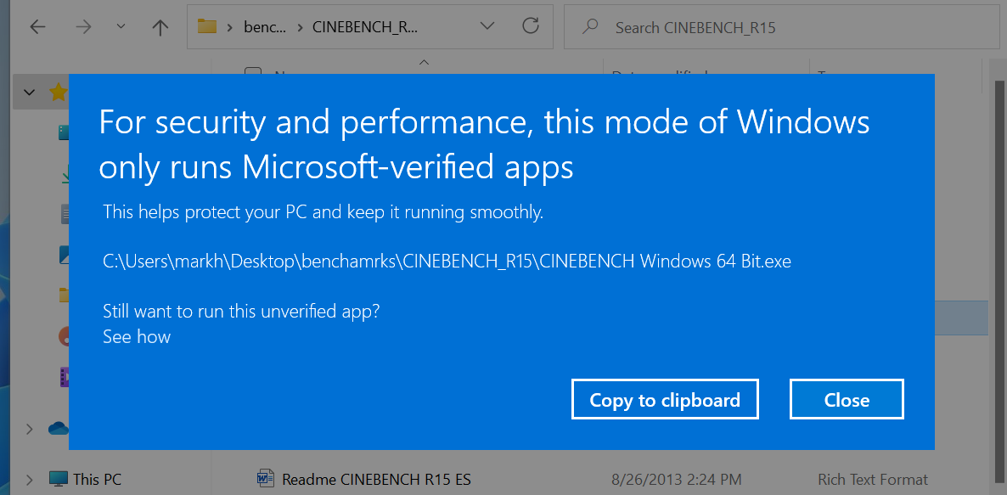1007x495 pixels.
Task: Open the recent locations dropdown arrow
Action: 121,26
